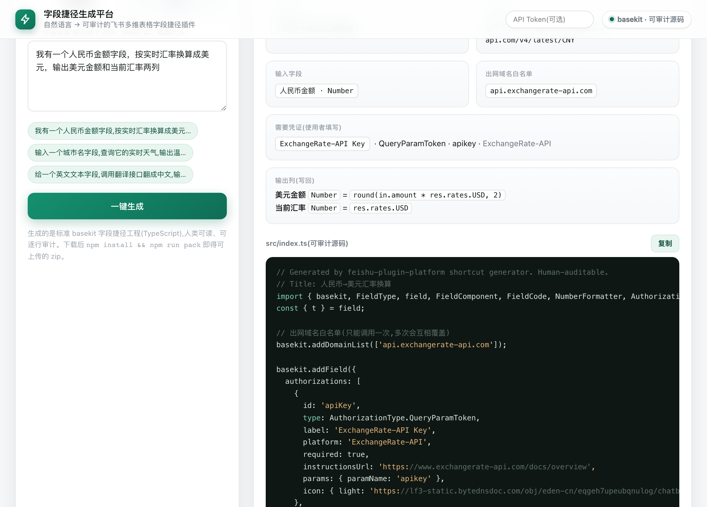This screenshot has height=507, width=707.
Task: Click the platform: 'ExchangeRate-API' code line
Action: 367,442
